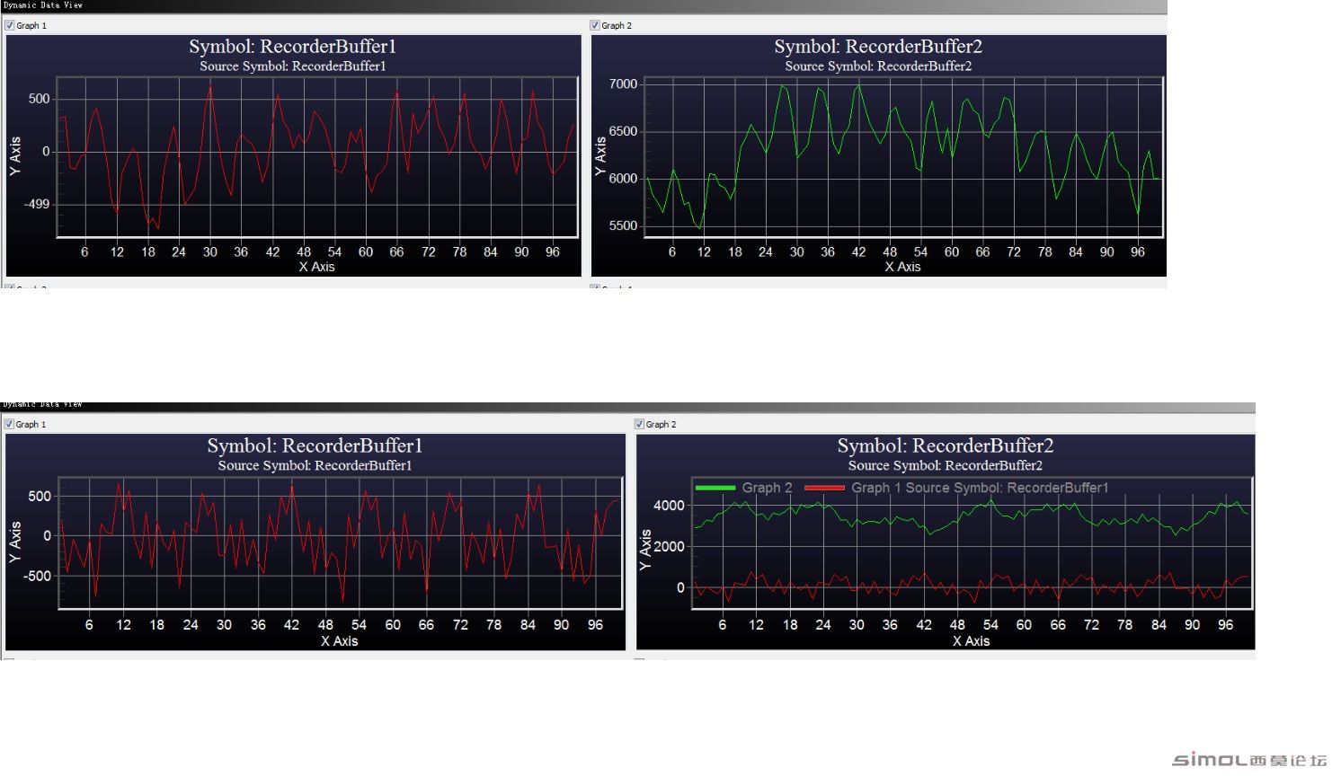The height and width of the screenshot is (776, 1341).
Task: Click the '-499' Y axis value
Action: [37, 204]
